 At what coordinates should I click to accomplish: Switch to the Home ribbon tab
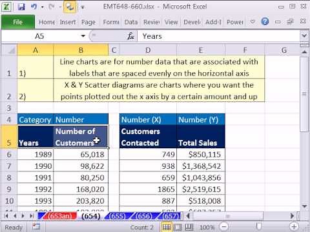(x=47, y=22)
